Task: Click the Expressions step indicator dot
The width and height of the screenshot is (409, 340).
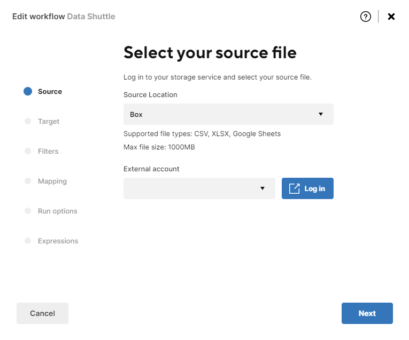Action: click(x=28, y=241)
